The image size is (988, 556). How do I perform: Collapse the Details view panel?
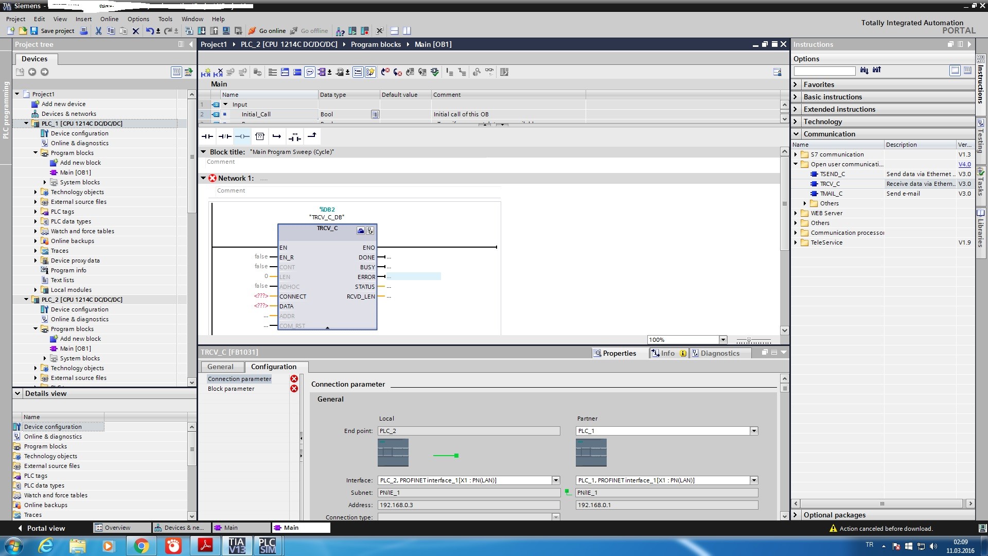tap(17, 393)
